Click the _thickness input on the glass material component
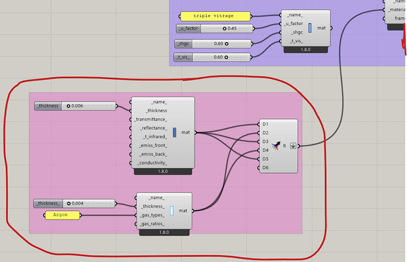 pyautogui.click(x=156, y=110)
